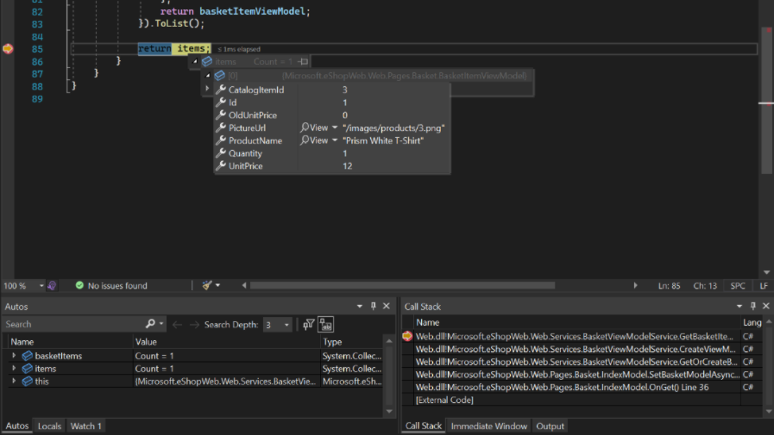This screenshot has width=774, height=435.
Task: Toggle pin on the Call Stack panel
Action: [x=752, y=307]
